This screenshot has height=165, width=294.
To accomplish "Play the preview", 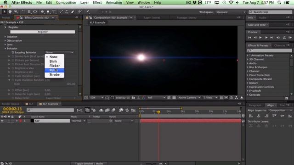I will point(260,38).
